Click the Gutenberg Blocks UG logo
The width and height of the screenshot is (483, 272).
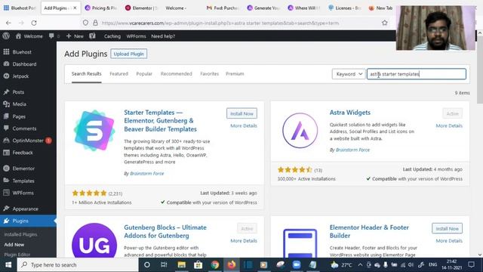(x=94, y=240)
